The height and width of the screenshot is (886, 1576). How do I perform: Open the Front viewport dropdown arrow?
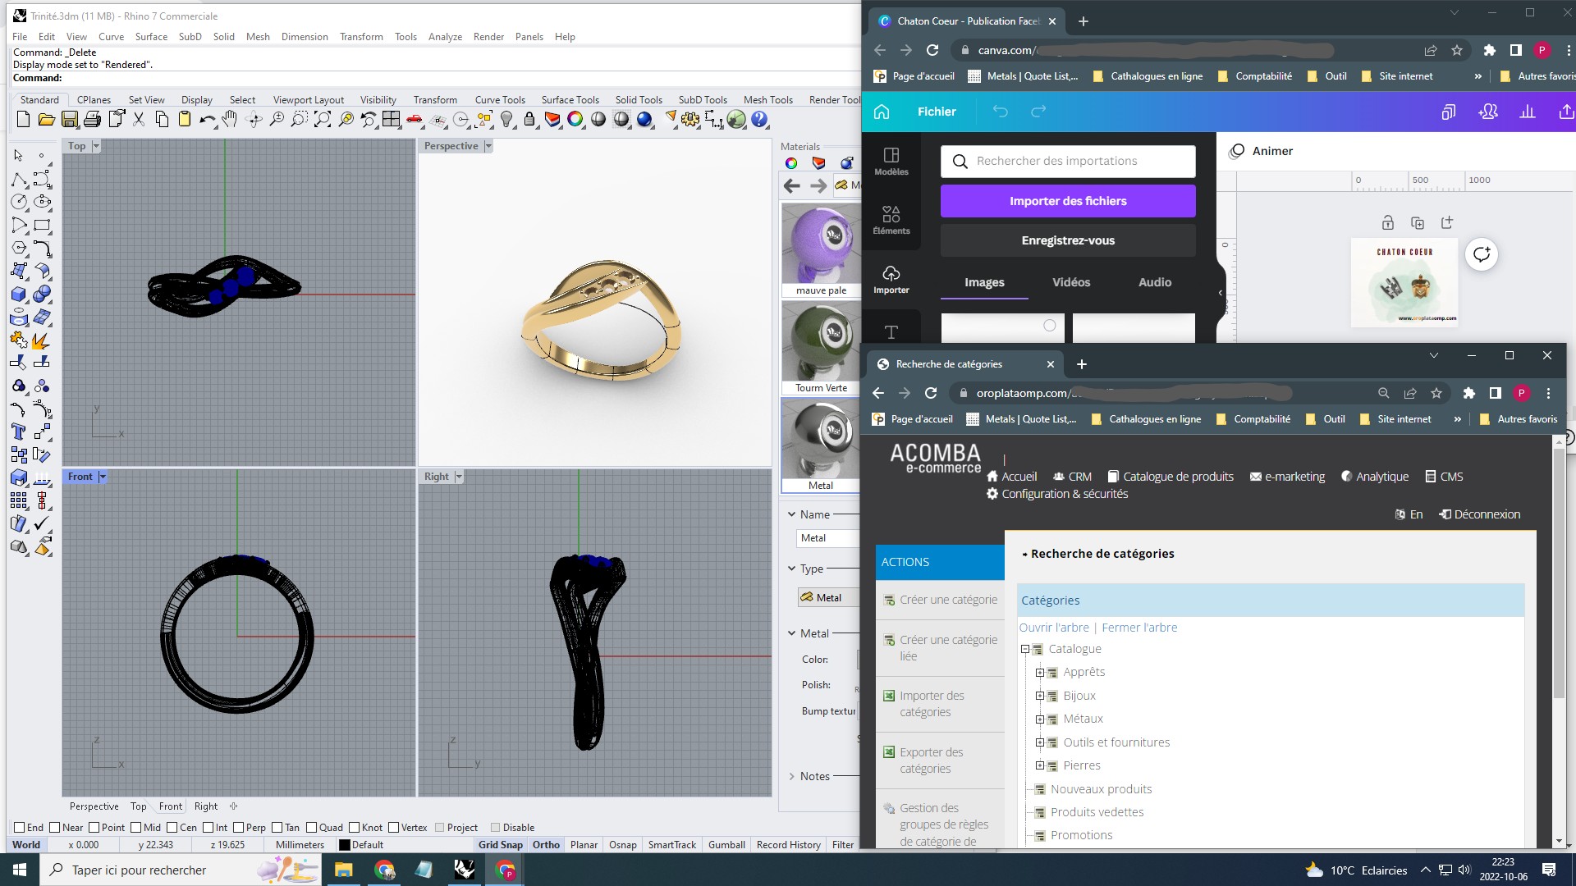103,477
